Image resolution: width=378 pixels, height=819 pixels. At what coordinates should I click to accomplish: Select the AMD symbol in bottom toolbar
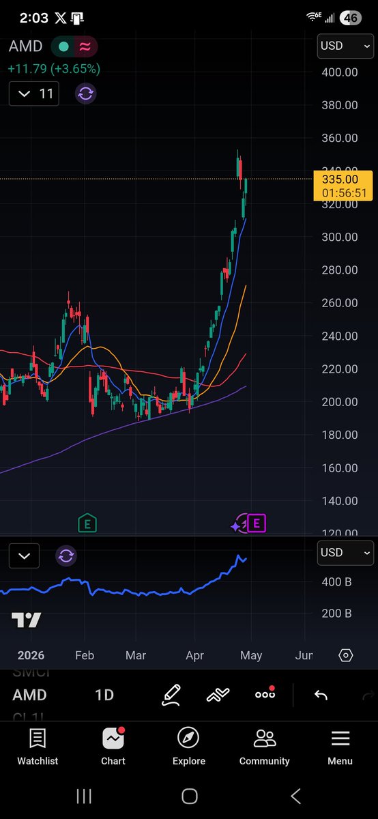coord(30,695)
